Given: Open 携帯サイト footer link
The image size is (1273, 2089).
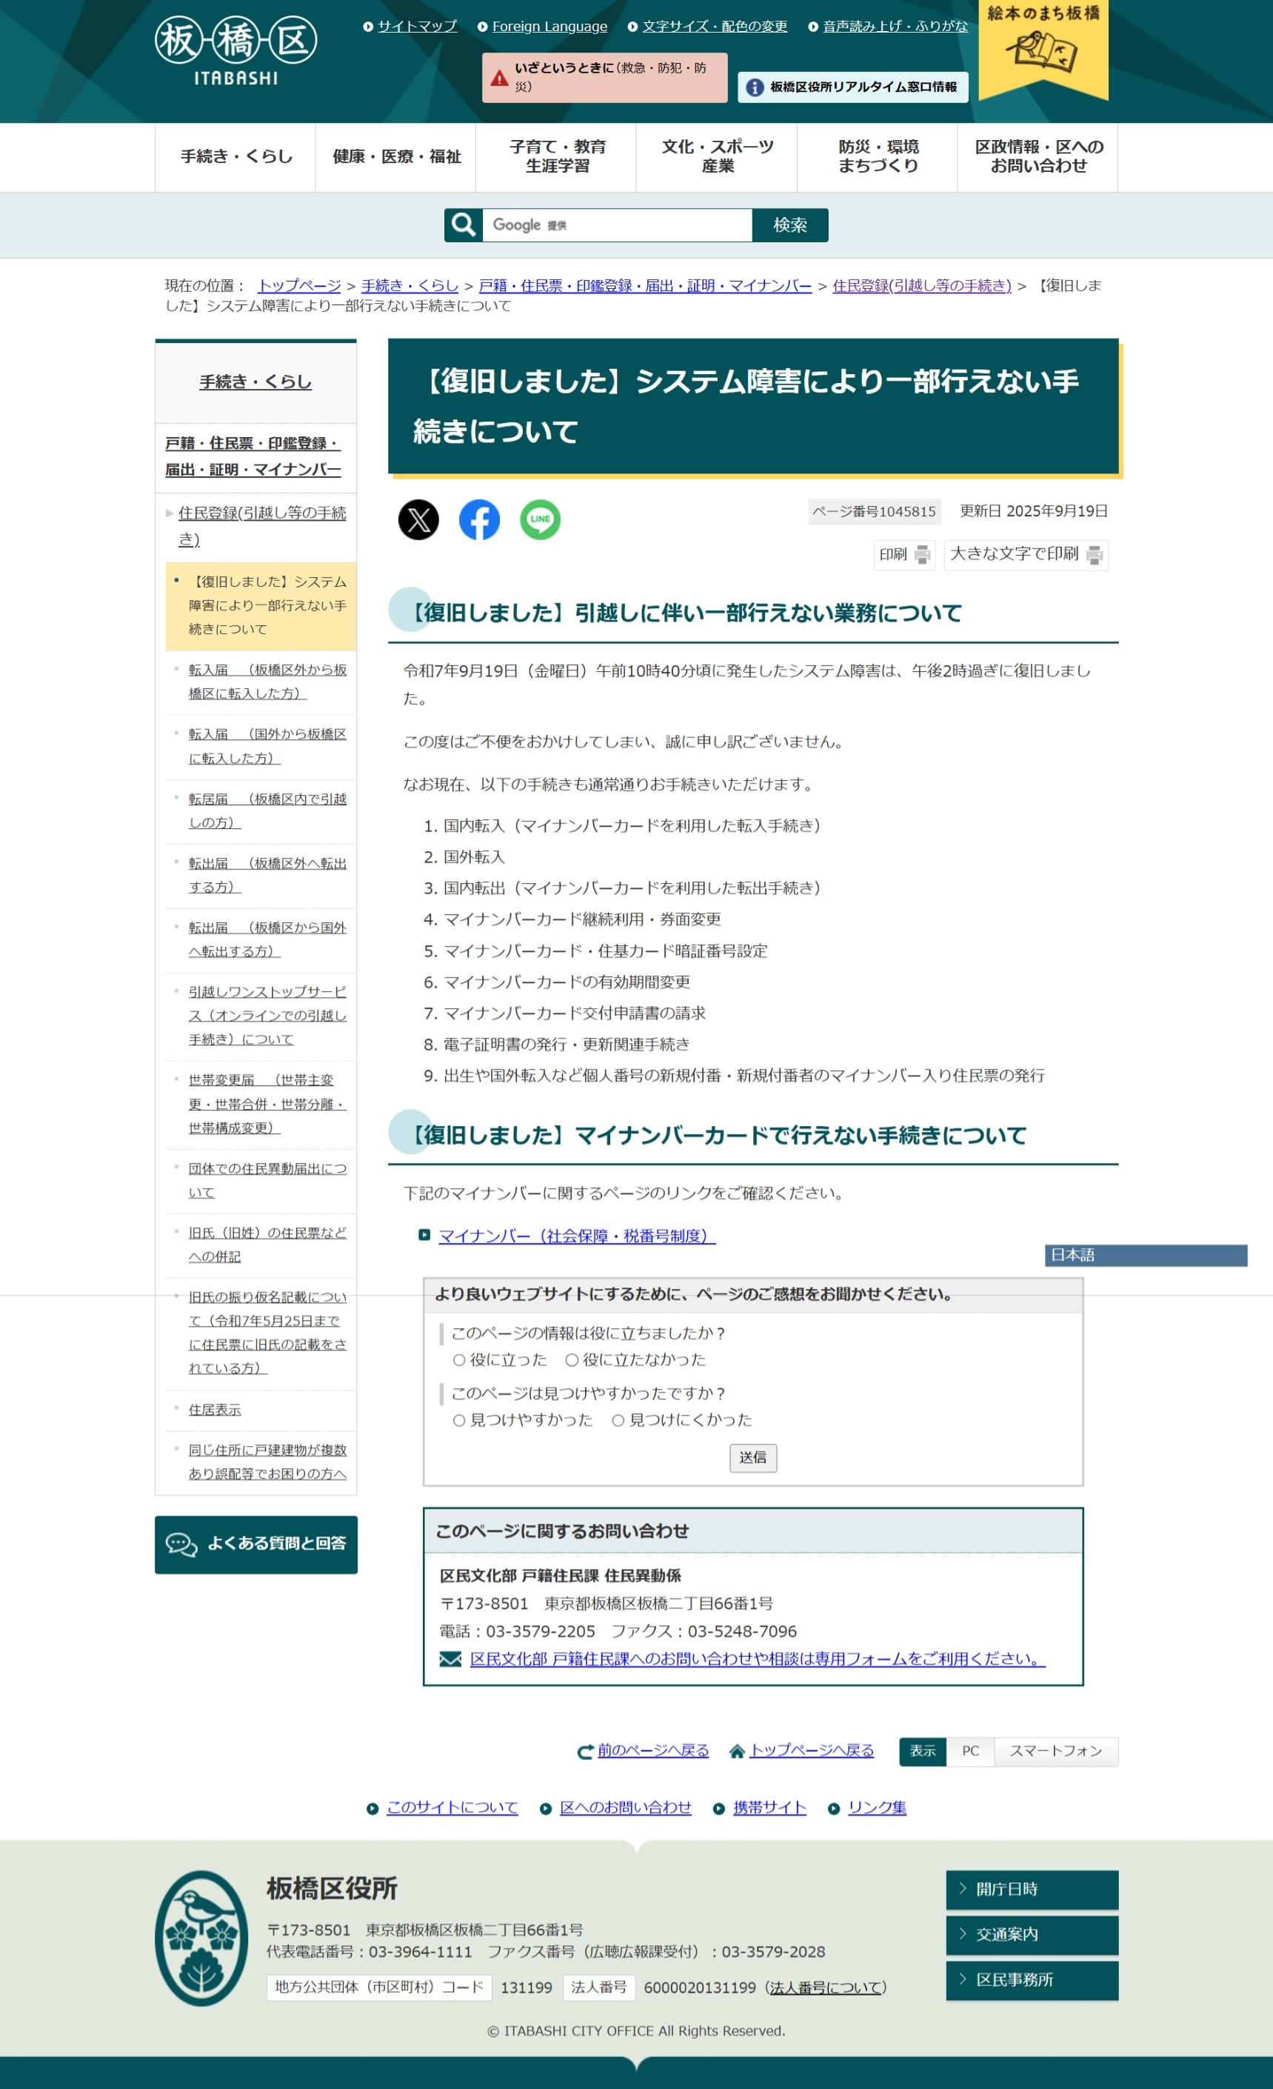Looking at the screenshot, I should pyautogui.click(x=769, y=1808).
